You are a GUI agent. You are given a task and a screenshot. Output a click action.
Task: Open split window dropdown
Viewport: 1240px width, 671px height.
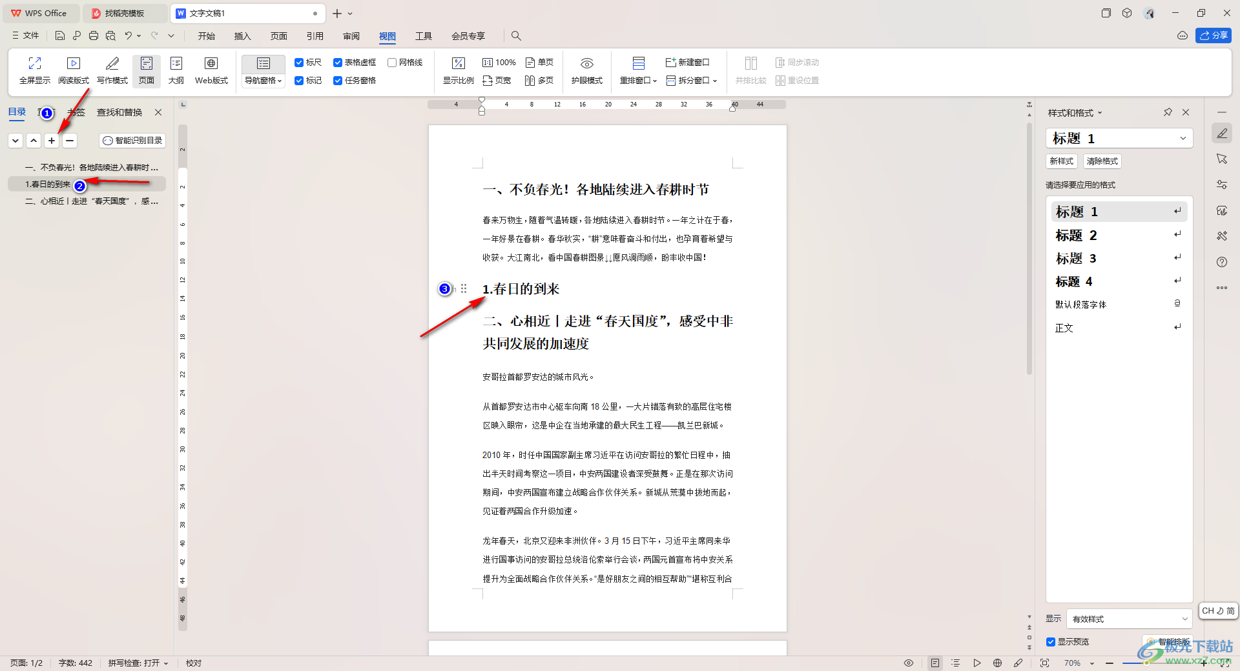(692, 81)
